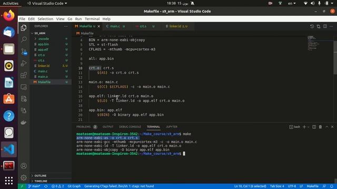This screenshot has width=337, height=189.
Task: Change the LF end of line sequence
Action: (x=301, y=186)
